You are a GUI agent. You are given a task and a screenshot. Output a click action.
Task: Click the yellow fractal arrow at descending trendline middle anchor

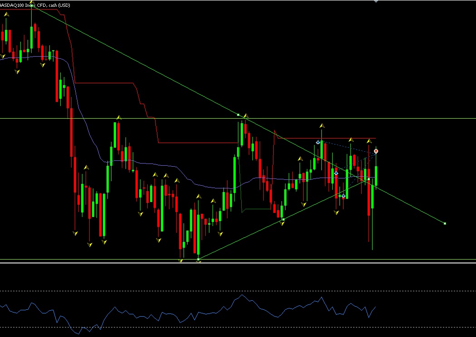click(246, 116)
